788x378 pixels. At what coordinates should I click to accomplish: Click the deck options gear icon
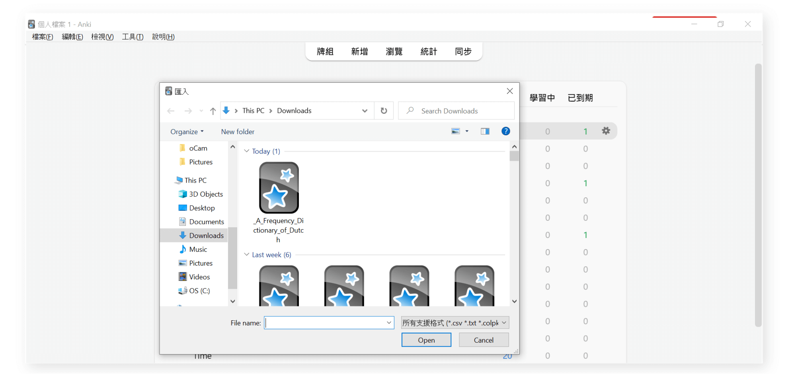click(x=606, y=131)
